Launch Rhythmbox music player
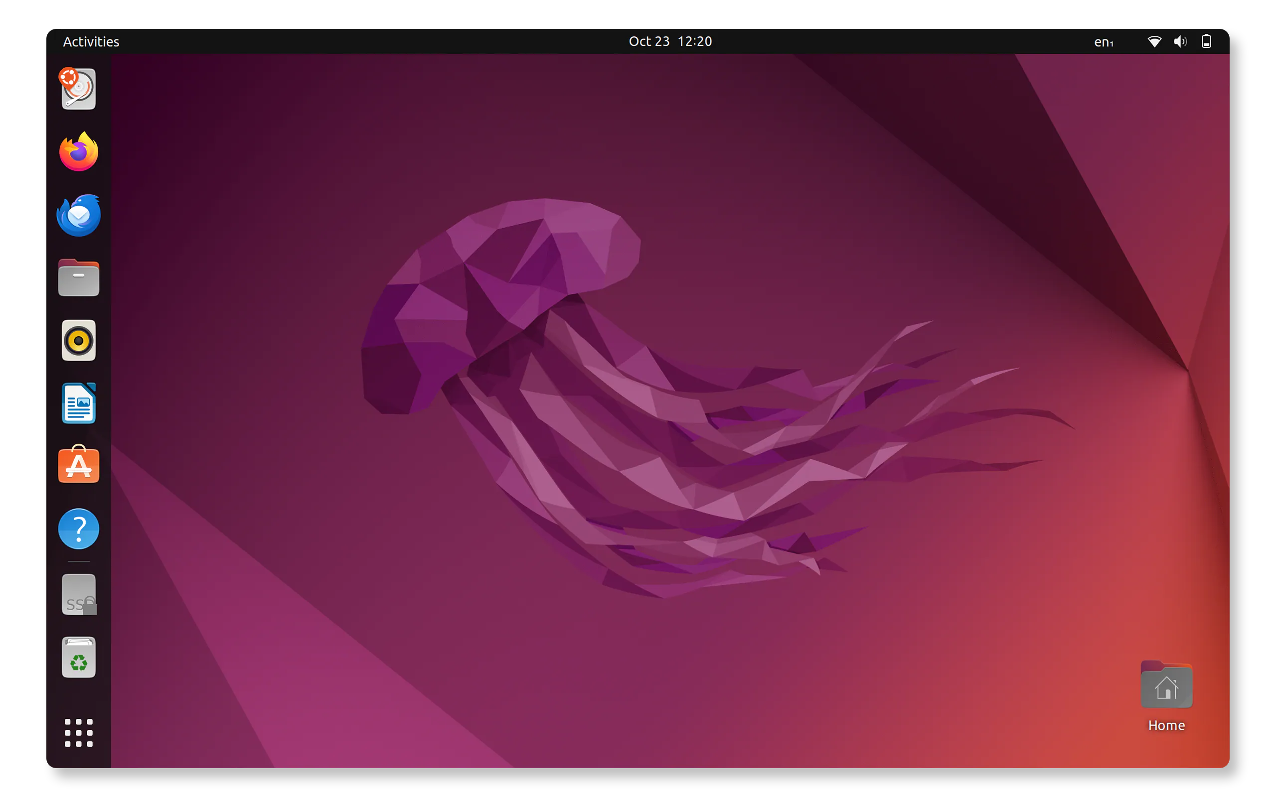 point(79,341)
